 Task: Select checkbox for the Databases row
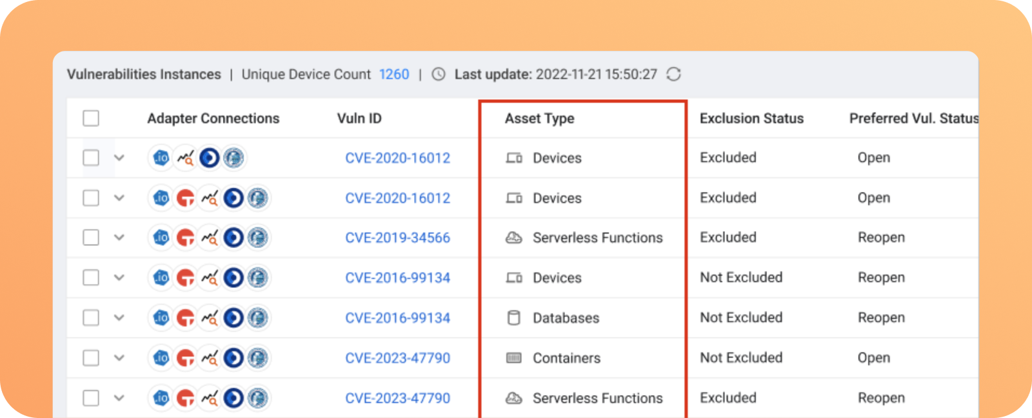click(91, 318)
